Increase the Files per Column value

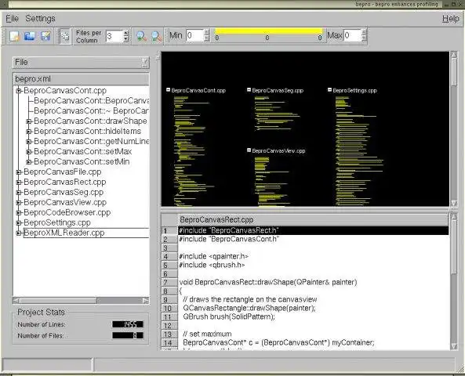click(x=126, y=33)
